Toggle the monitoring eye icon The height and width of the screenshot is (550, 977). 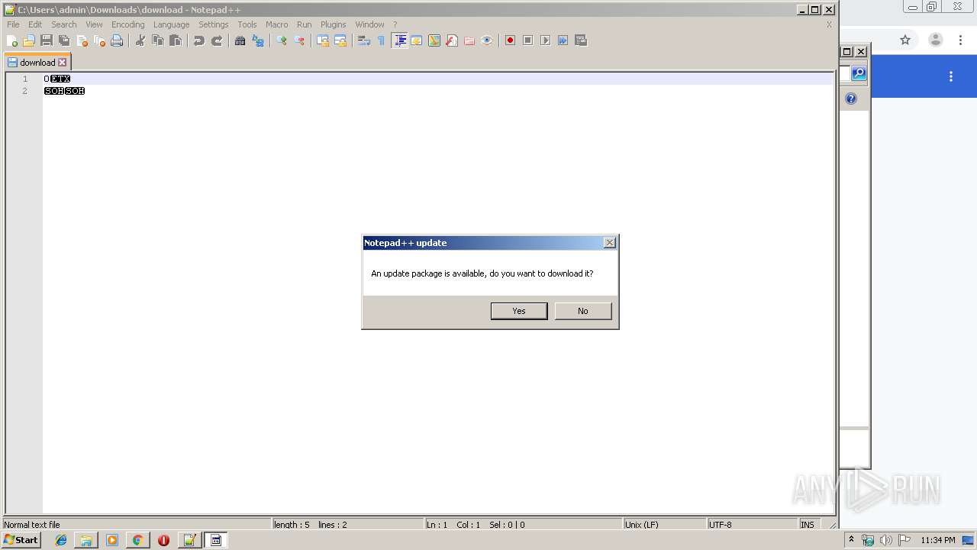(487, 40)
